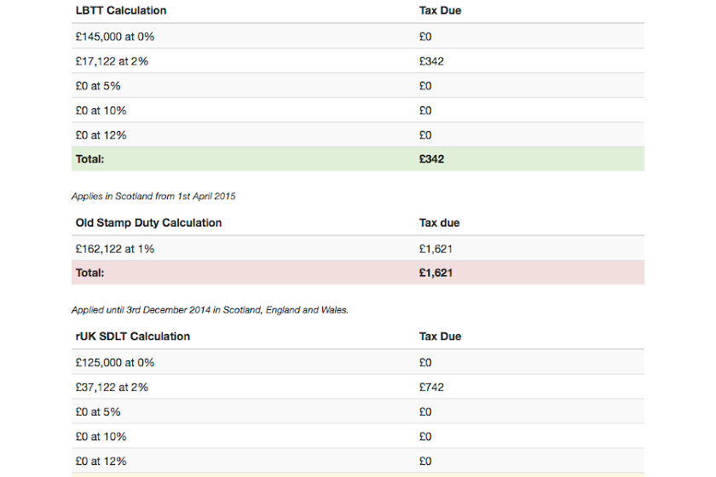Click £0 tax in '£145,000 at 0%' row
Screen dimensions: 716x477
425,37
